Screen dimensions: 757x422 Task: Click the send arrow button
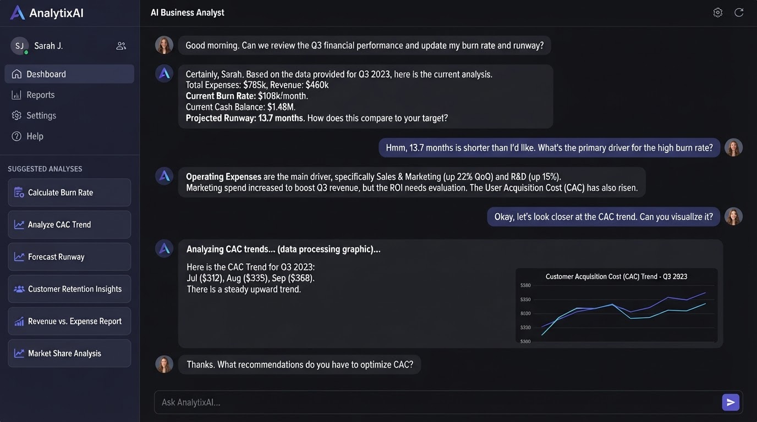731,402
